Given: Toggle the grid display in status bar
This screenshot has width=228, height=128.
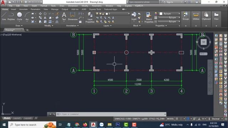Looking at the screenshot, I should [x=177, y=119].
